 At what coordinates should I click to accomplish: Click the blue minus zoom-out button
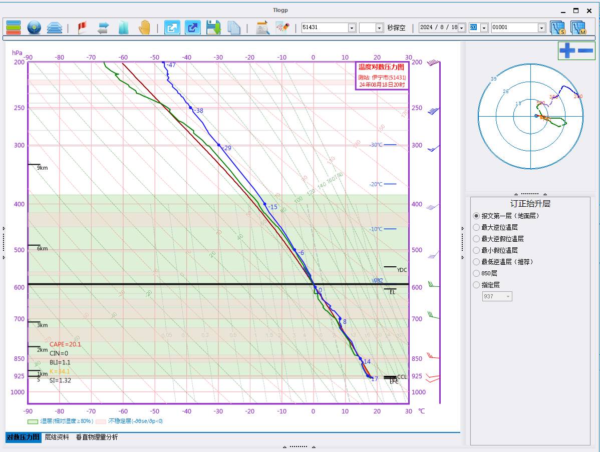pos(585,51)
